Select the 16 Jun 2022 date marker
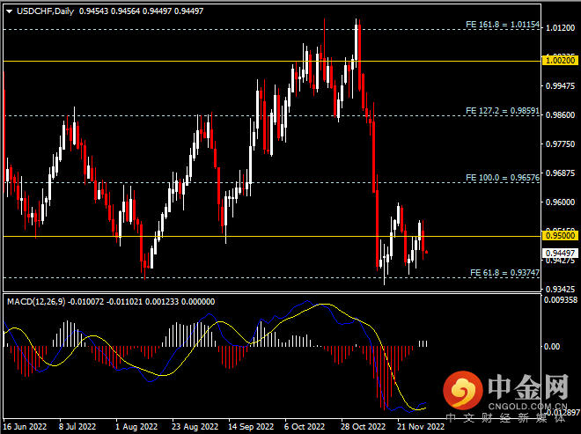Screen dimensions: 581x434 click(x=24, y=426)
